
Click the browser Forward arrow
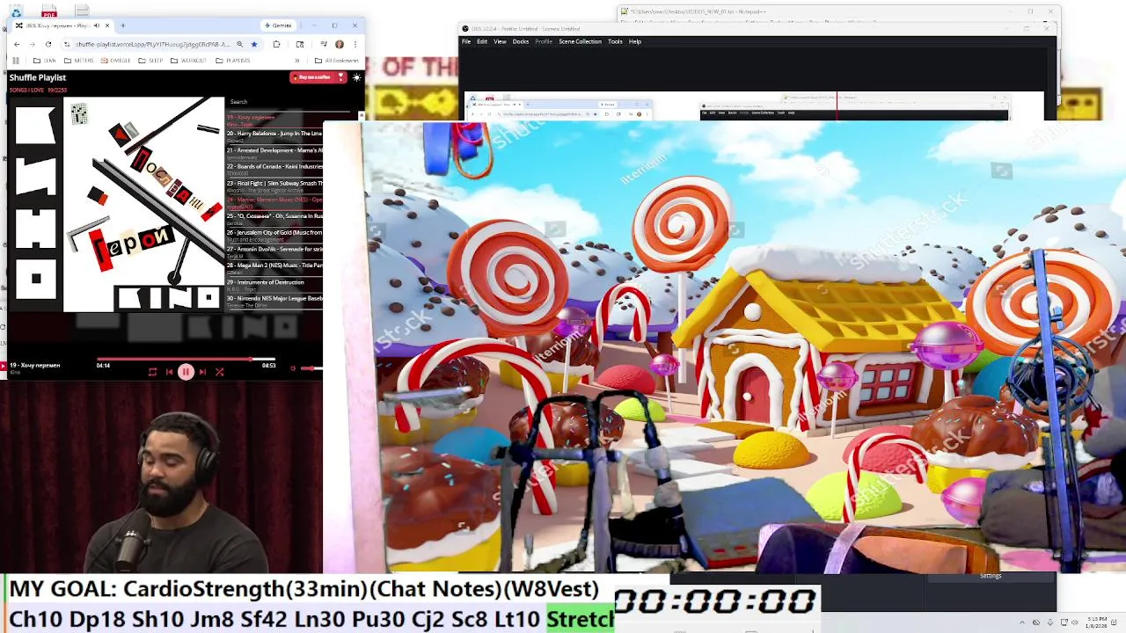point(32,44)
